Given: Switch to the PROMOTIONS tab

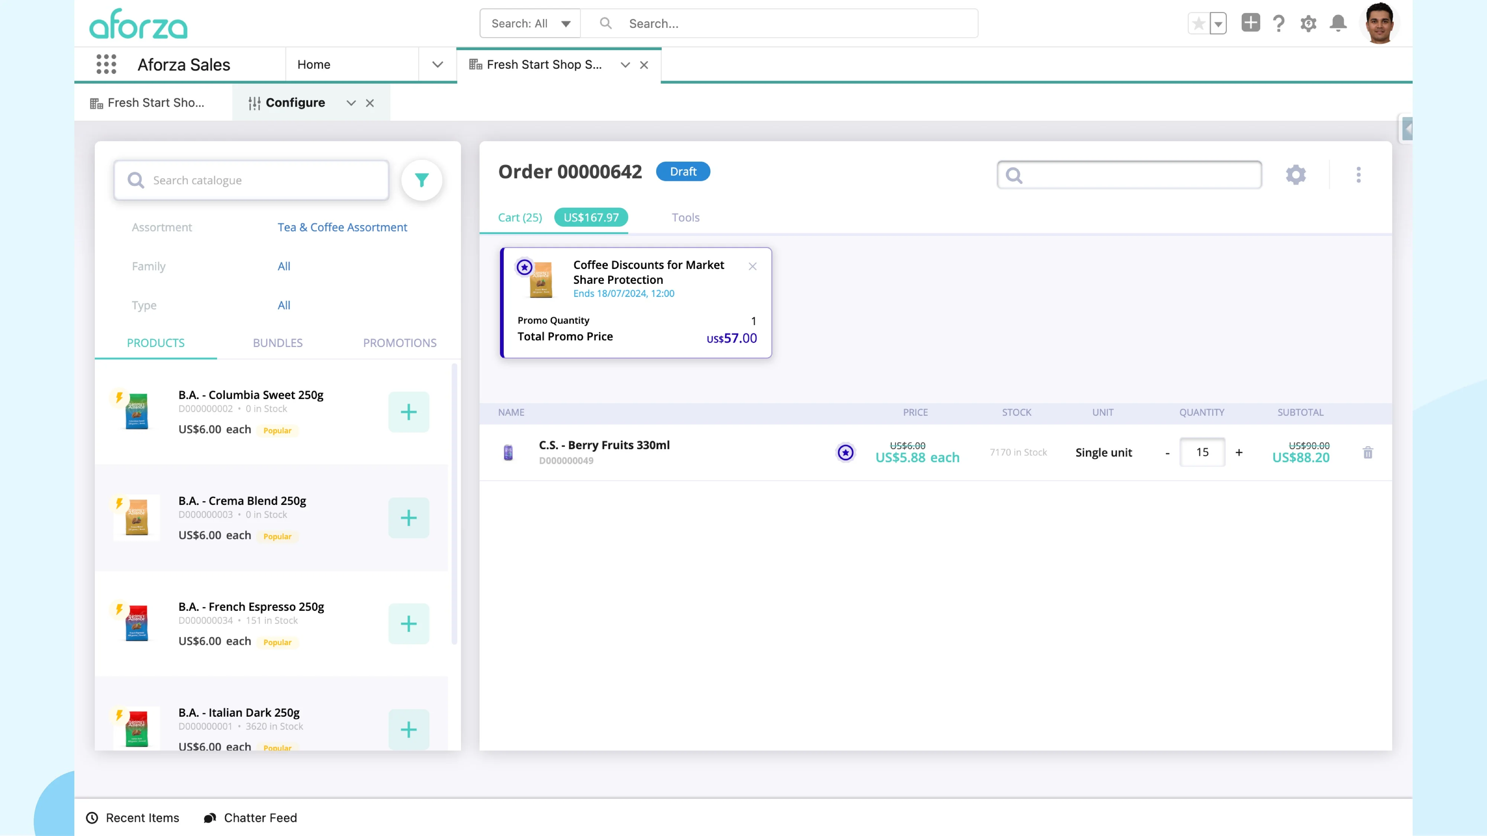Looking at the screenshot, I should (x=400, y=343).
